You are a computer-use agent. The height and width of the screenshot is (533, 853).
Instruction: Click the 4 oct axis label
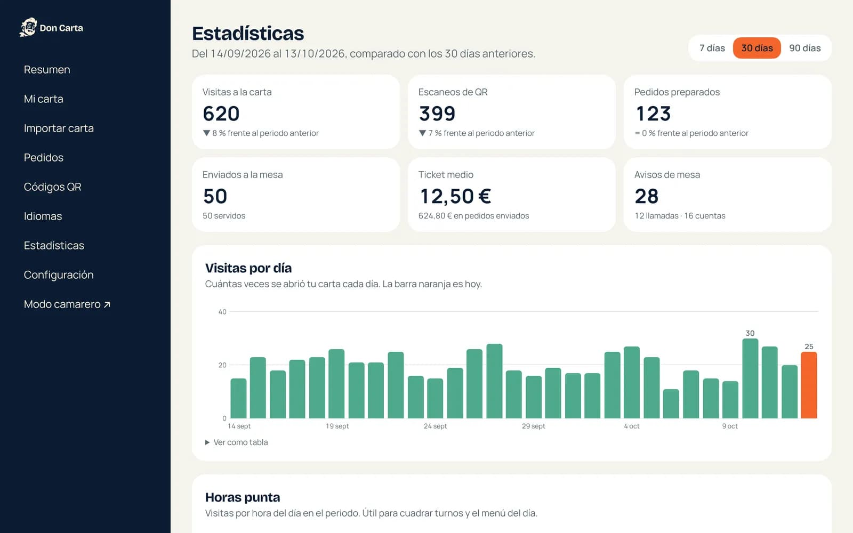click(x=632, y=426)
